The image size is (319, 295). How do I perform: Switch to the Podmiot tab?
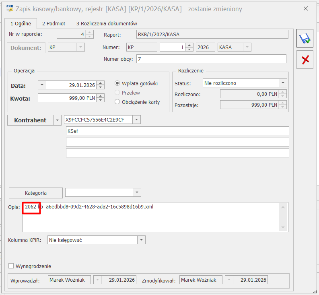[x=54, y=24]
